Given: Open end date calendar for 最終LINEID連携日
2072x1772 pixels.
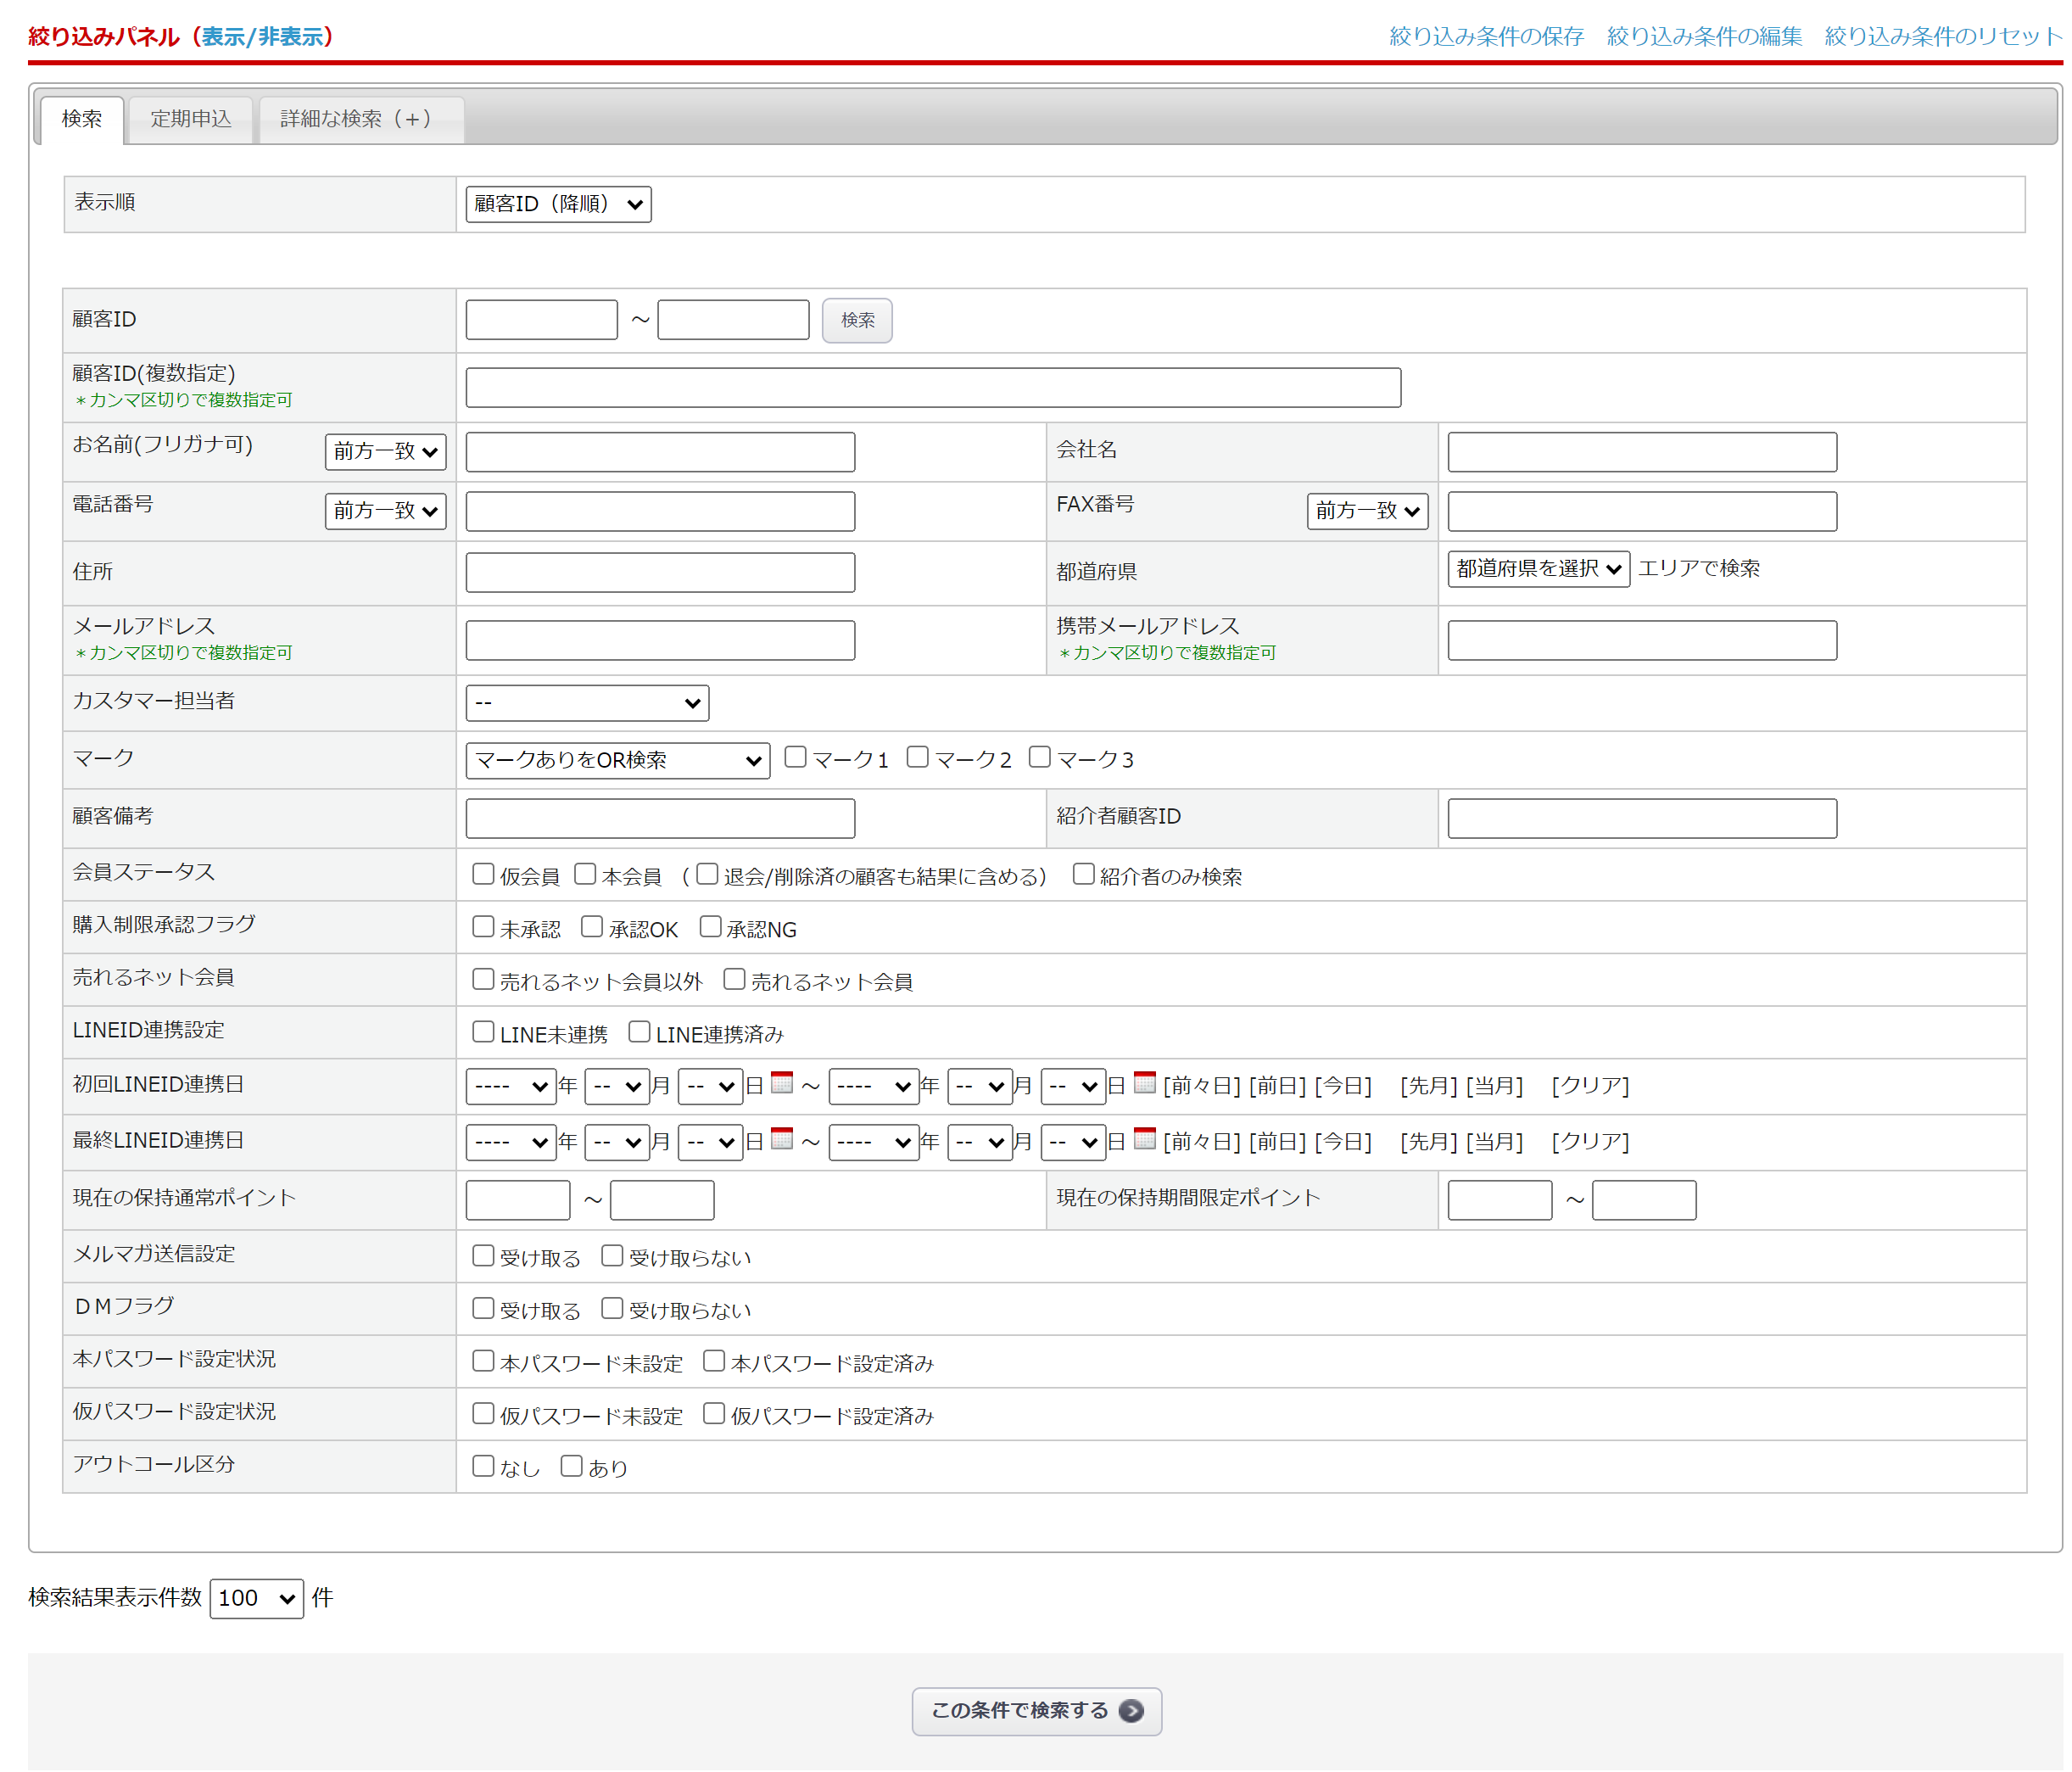Looking at the screenshot, I should click(1145, 1139).
